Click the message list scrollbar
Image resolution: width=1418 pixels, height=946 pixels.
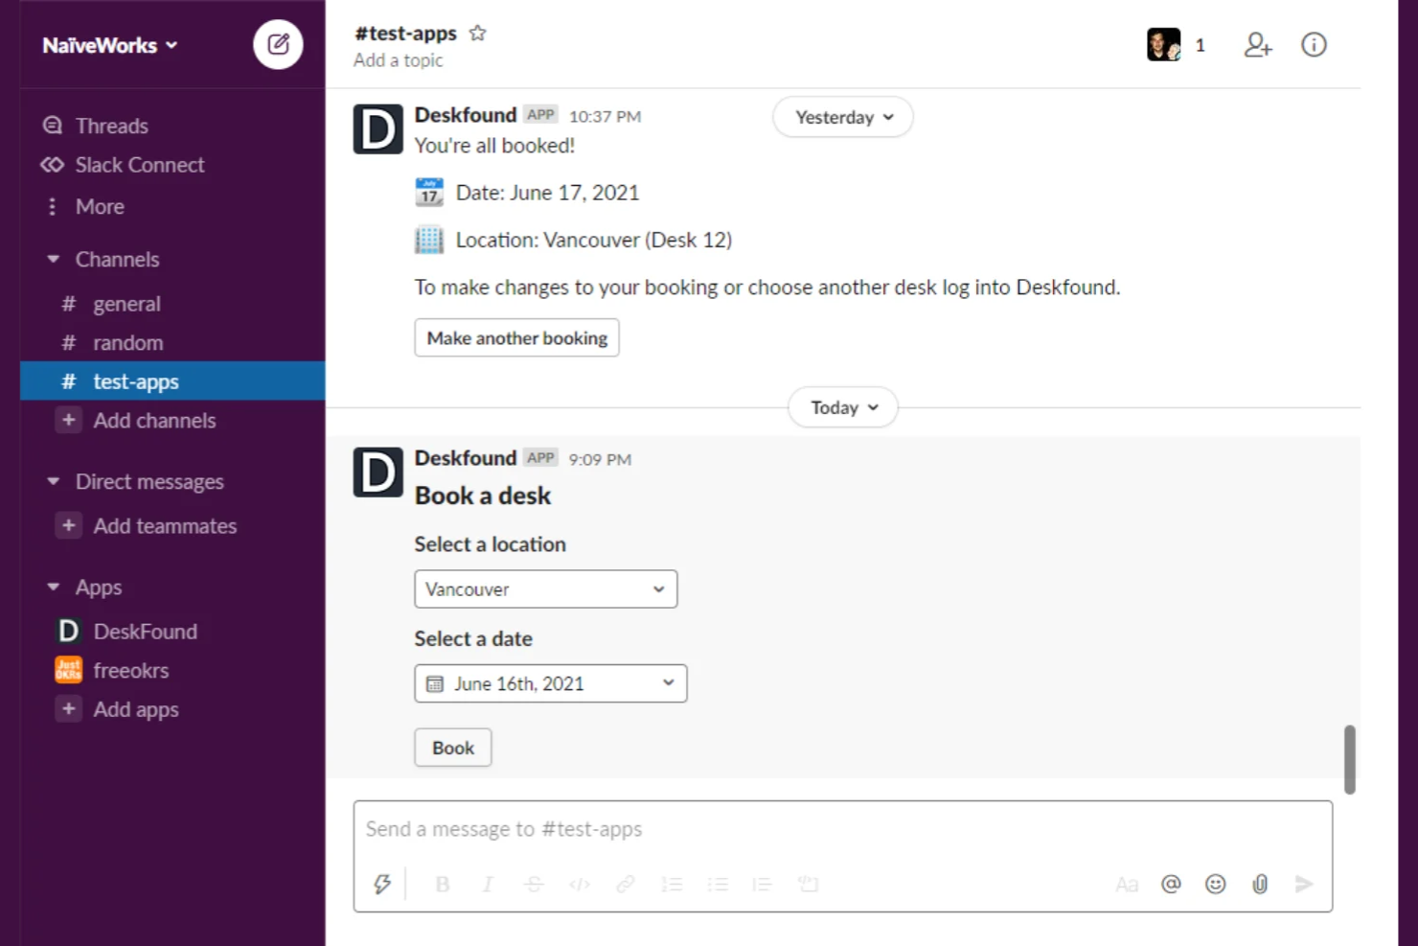coord(1349,759)
